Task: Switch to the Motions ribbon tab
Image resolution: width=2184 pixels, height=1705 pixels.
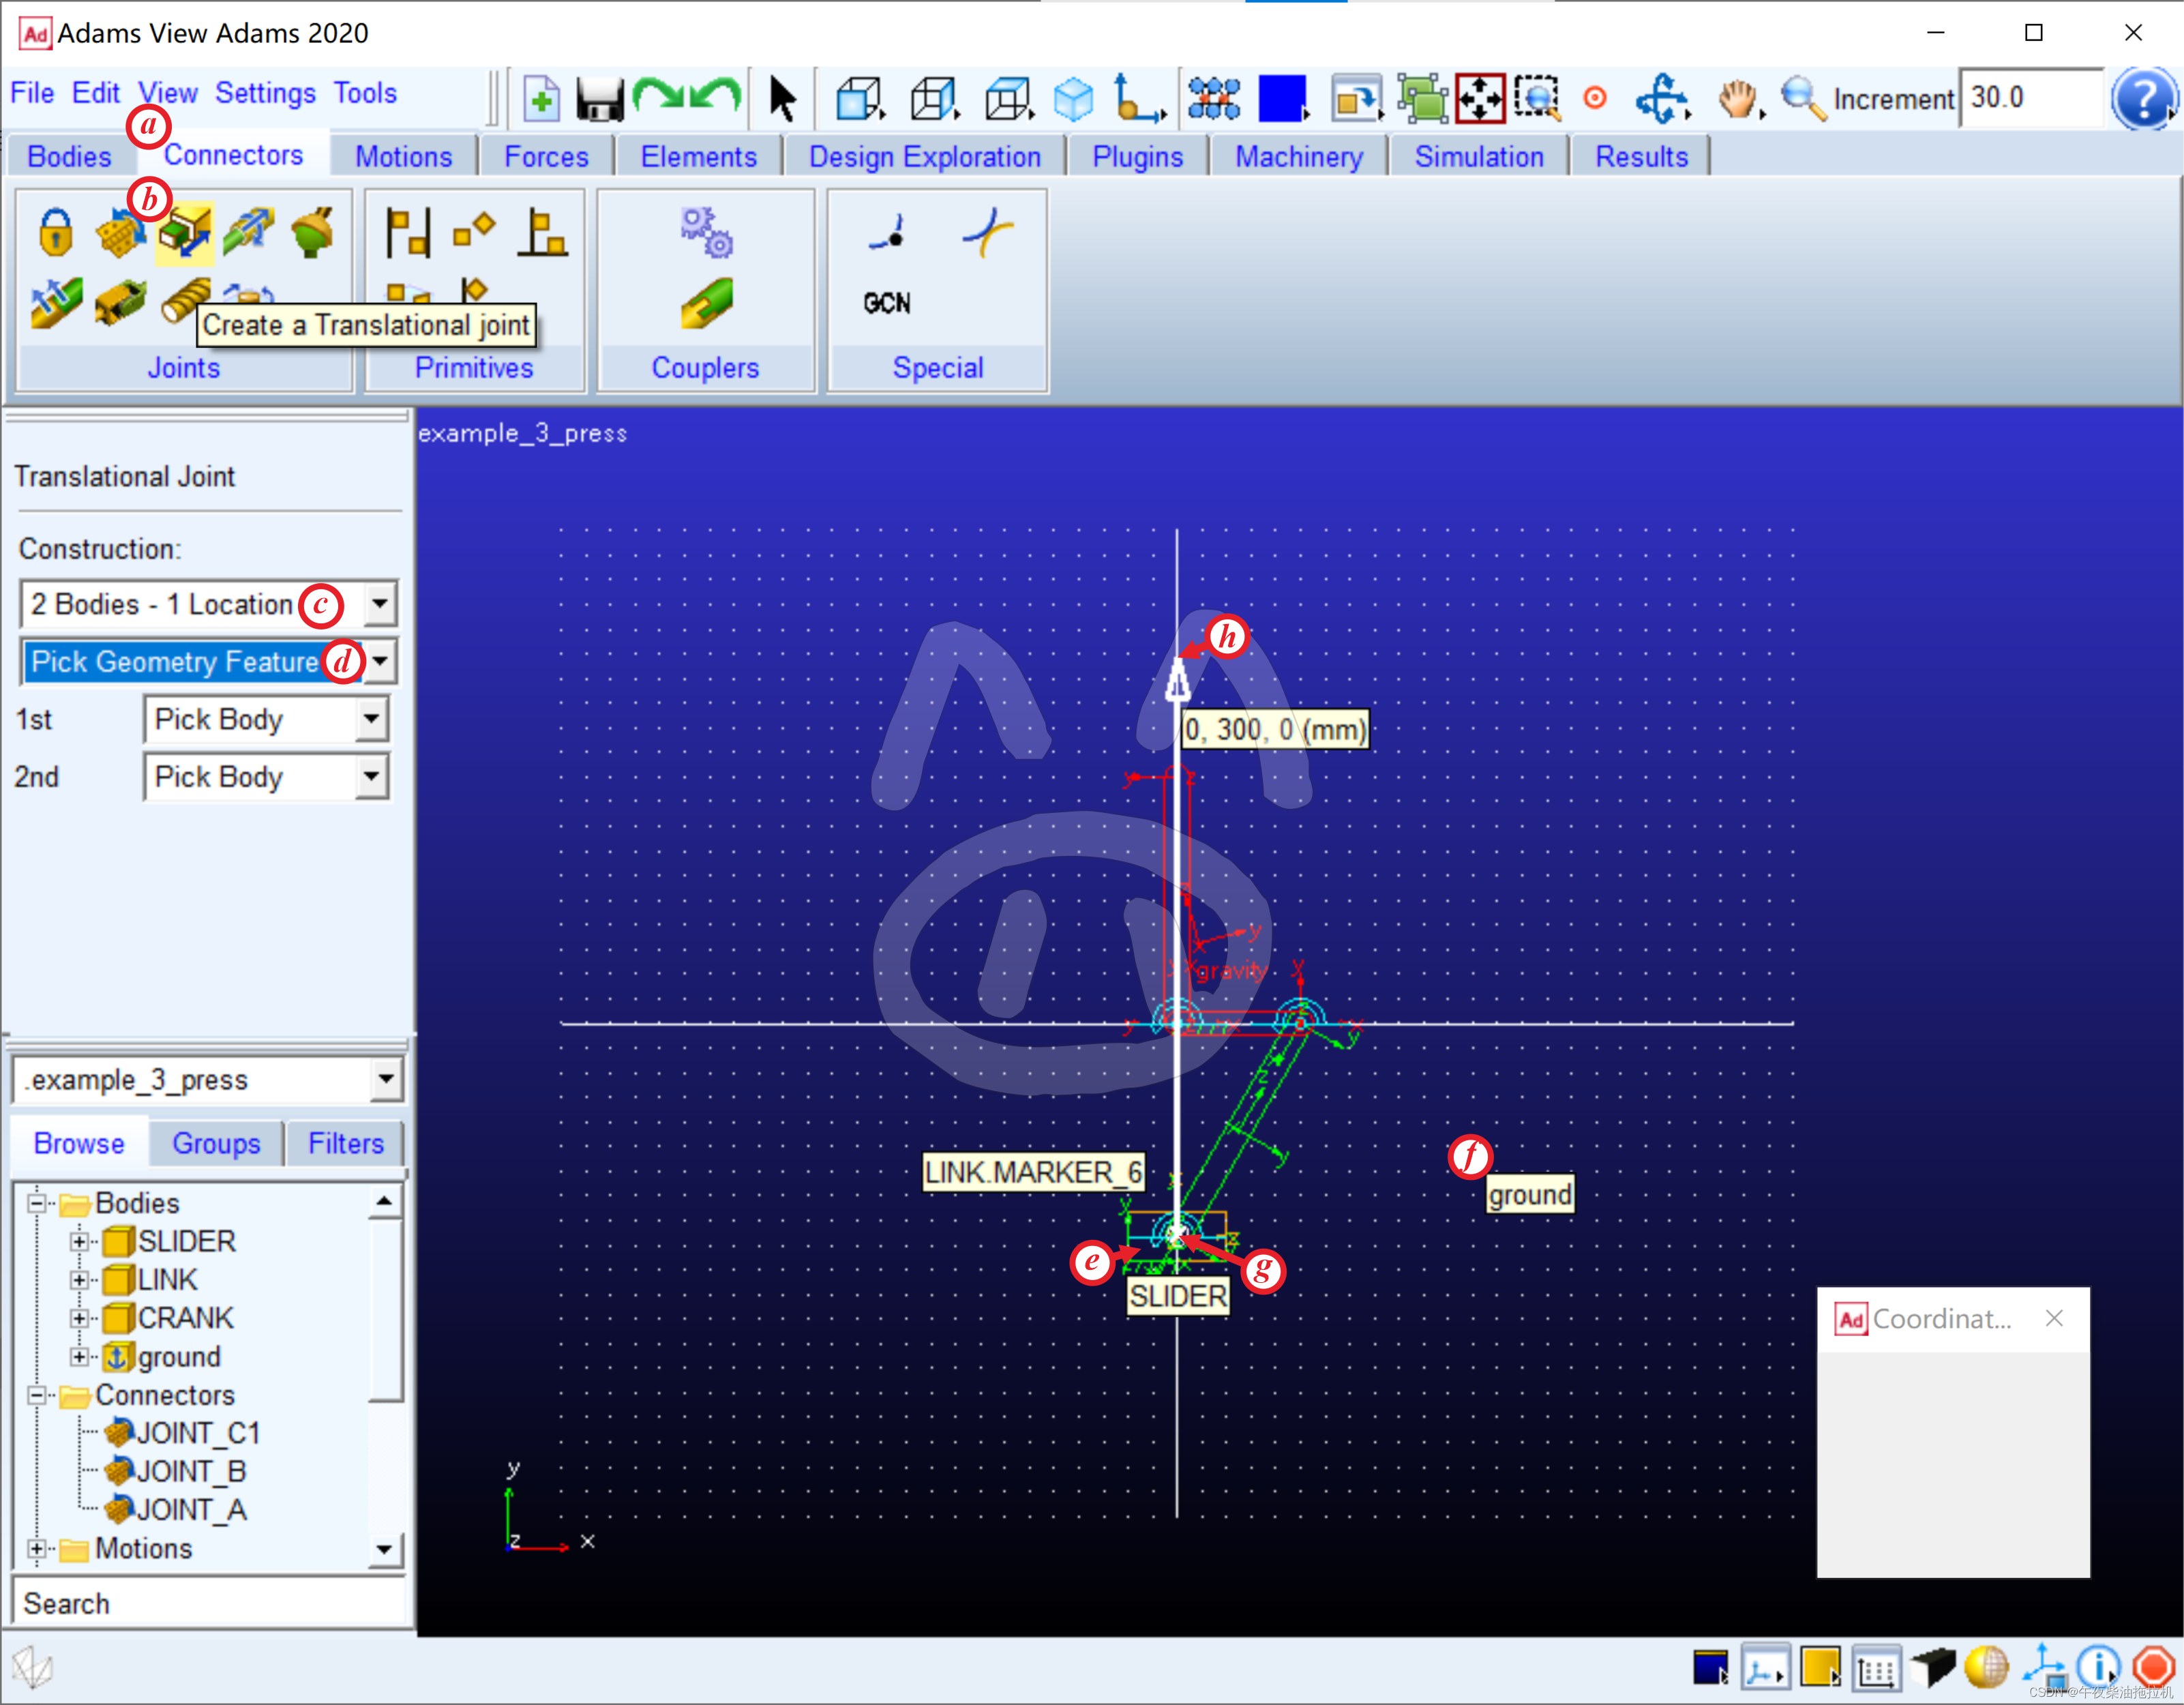Action: 404,157
